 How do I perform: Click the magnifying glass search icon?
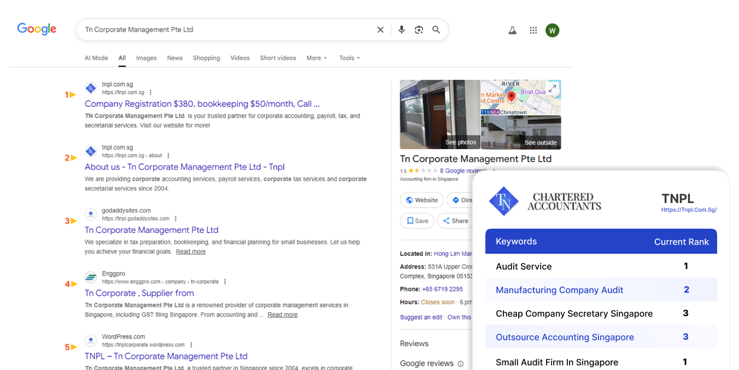pyautogui.click(x=436, y=30)
